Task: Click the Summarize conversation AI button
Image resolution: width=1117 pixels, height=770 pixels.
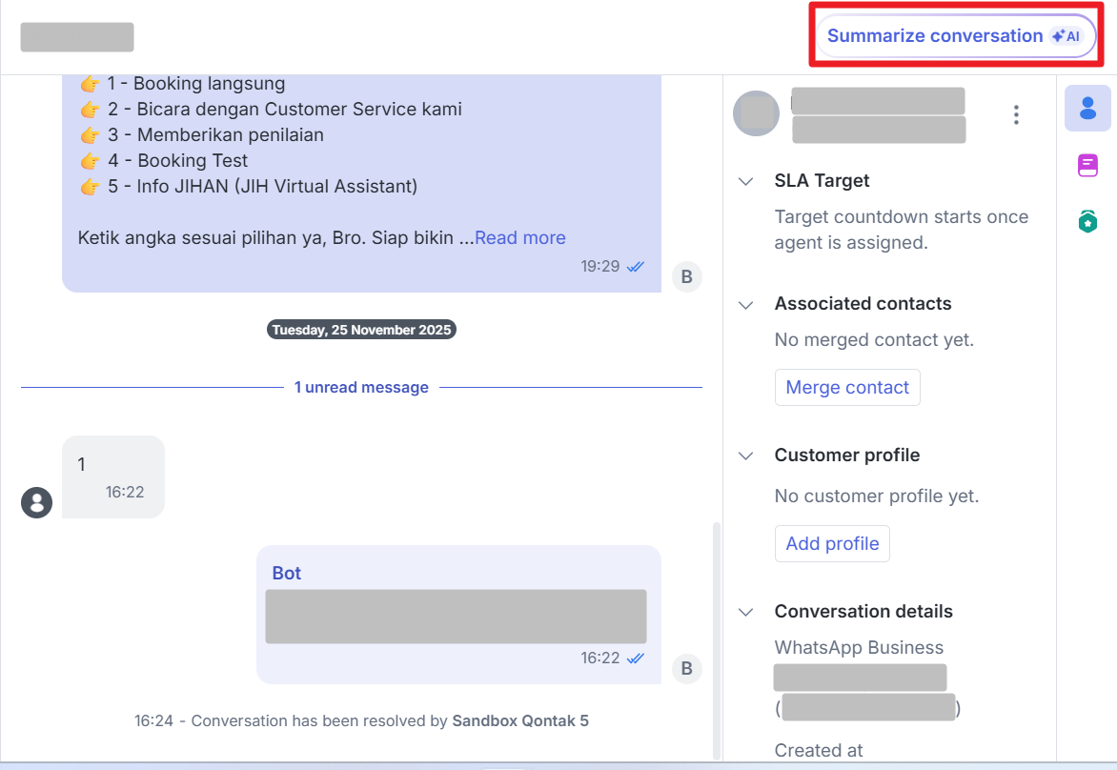Action: [955, 36]
